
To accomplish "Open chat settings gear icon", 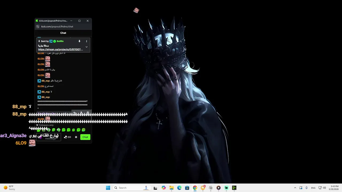I will (x=76, y=137).
